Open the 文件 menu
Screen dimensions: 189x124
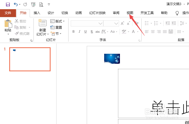[x=8, y=13]
